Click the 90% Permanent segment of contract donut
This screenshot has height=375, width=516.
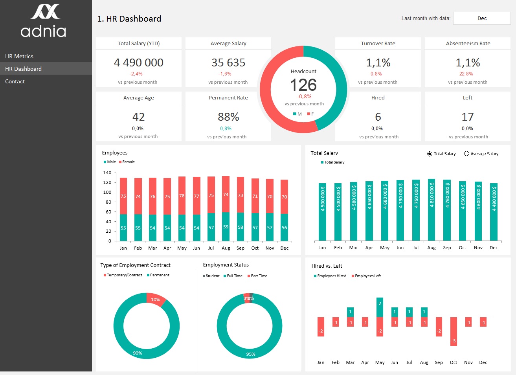pyautogui.click(x=138, y=353)
